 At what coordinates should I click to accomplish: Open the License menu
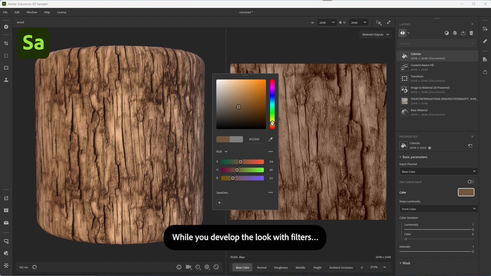(62, 12)
